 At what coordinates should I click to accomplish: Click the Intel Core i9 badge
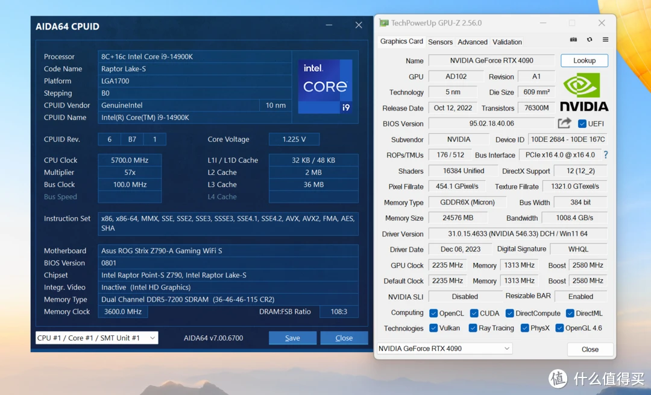tap(325, 86)
